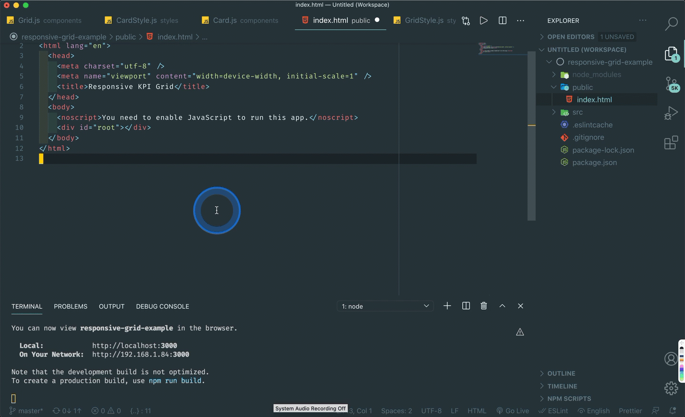Image resolution: width=685 pixels, height=417 pixels.
Task: Split the editor to the right
Action: click(502, 20)
